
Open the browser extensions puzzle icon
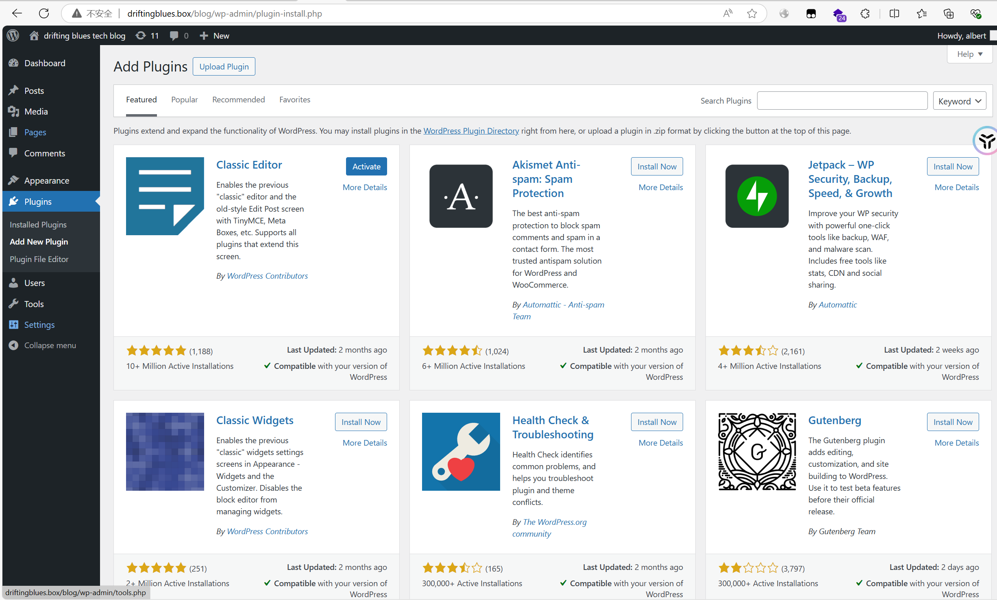coord(865,13)
